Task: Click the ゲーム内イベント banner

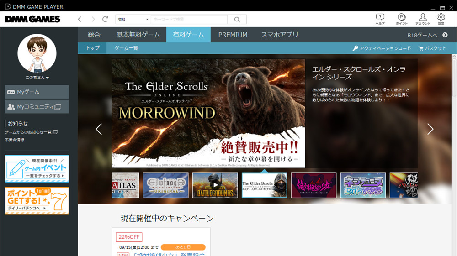Action: (x=37, y=168)
